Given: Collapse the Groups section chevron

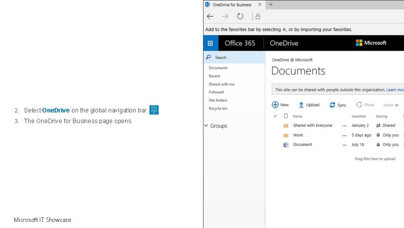Looking at the screenshot, I should tap(206, 125).
